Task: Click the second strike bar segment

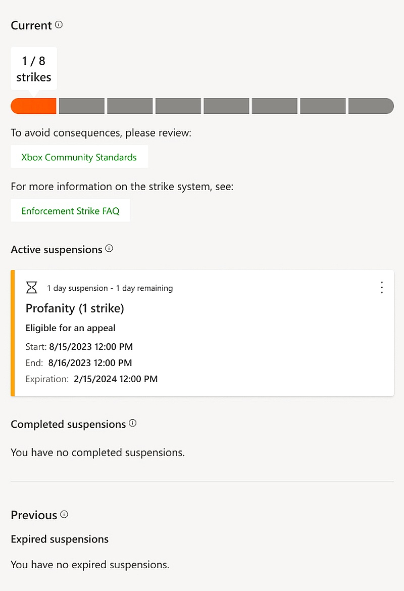Action: coord(82,106)
